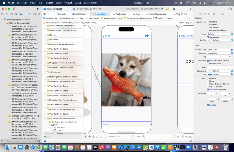Screen dimensions: 234x152
Task: Click the 24 warnings indicator in toolbar
Action: pos(168,9)
